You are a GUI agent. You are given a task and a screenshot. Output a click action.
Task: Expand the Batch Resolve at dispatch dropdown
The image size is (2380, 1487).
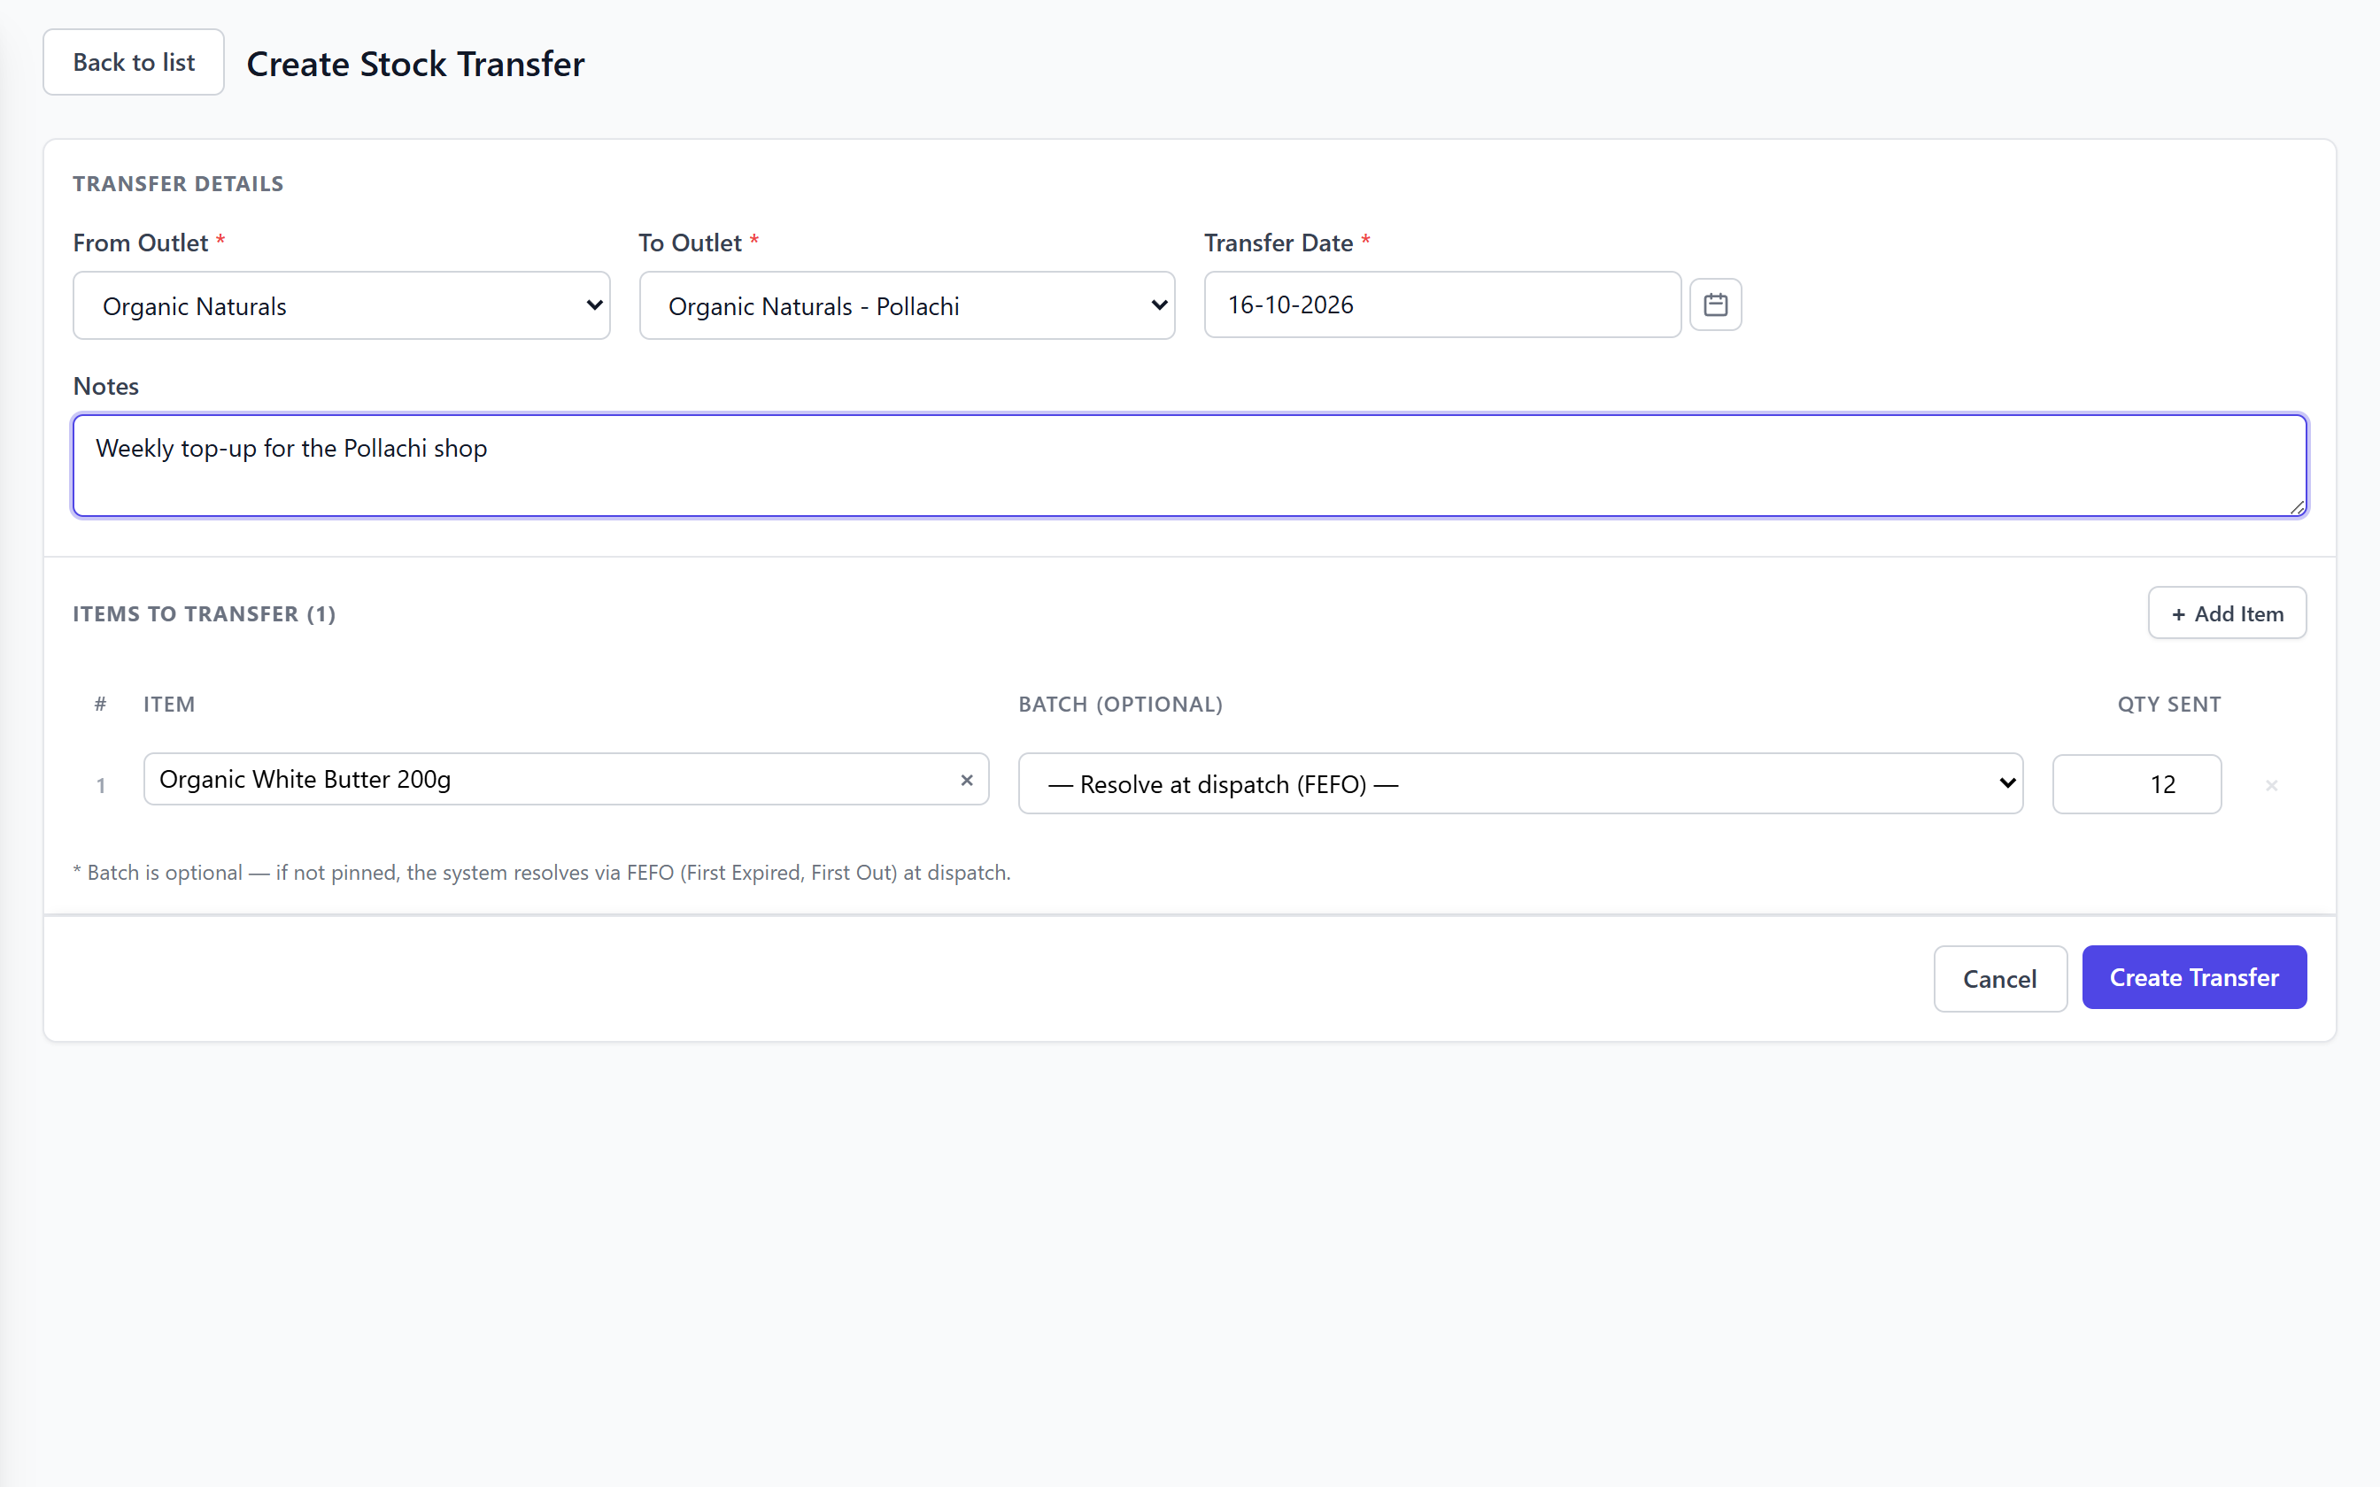click(1520, 784)
